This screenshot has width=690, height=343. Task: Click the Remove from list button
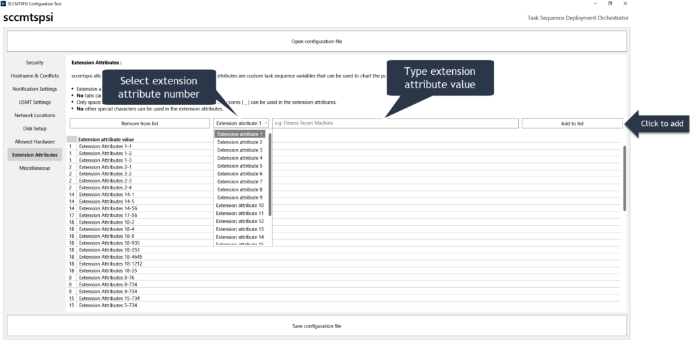[139, 123]
